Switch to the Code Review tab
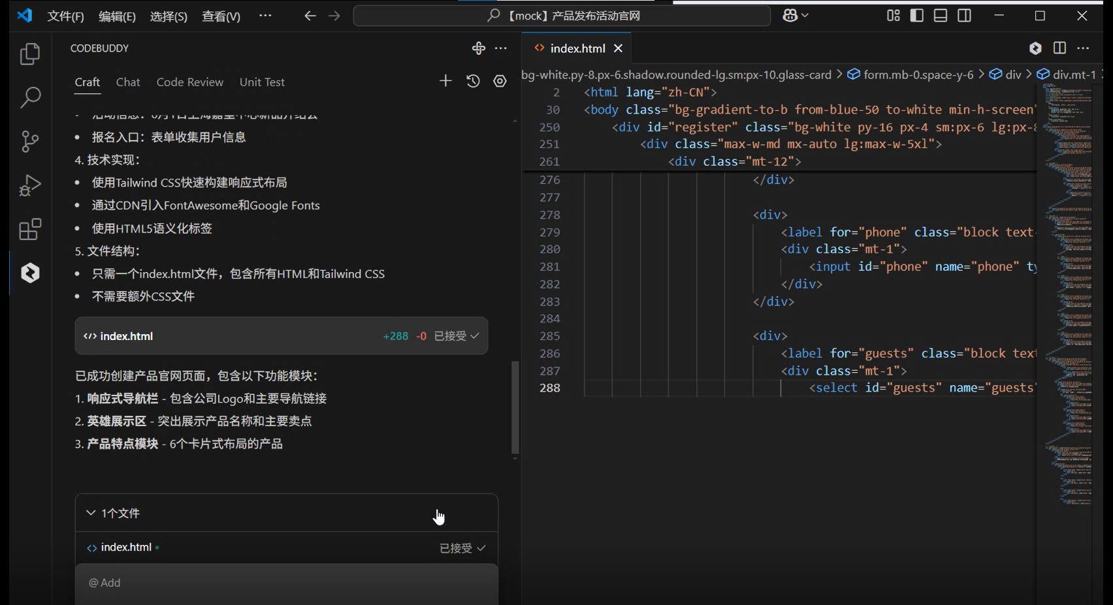Viewport: 1113px width, 605px height. click(x=189, y=82)
